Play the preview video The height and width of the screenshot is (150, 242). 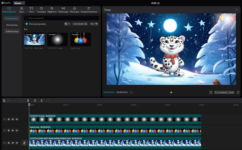coord(171,92)
